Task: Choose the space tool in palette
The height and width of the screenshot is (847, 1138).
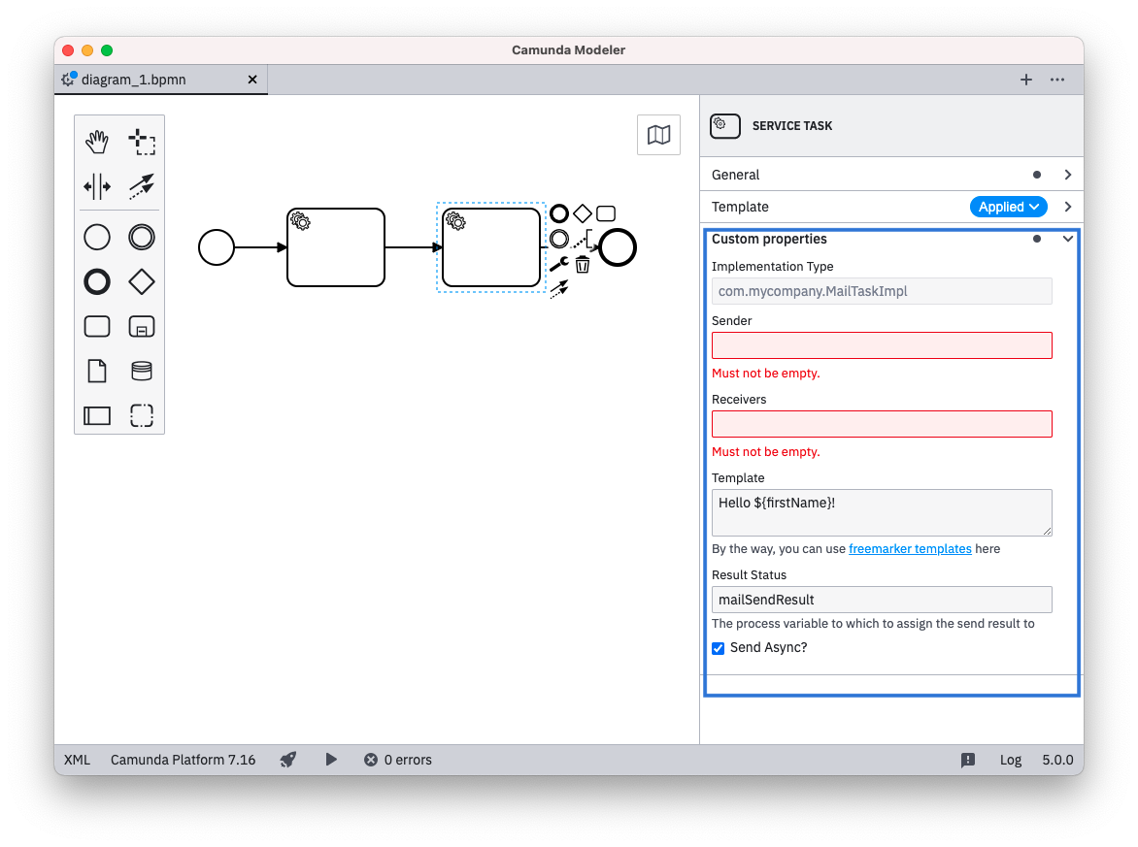Action: click(97, 185)
